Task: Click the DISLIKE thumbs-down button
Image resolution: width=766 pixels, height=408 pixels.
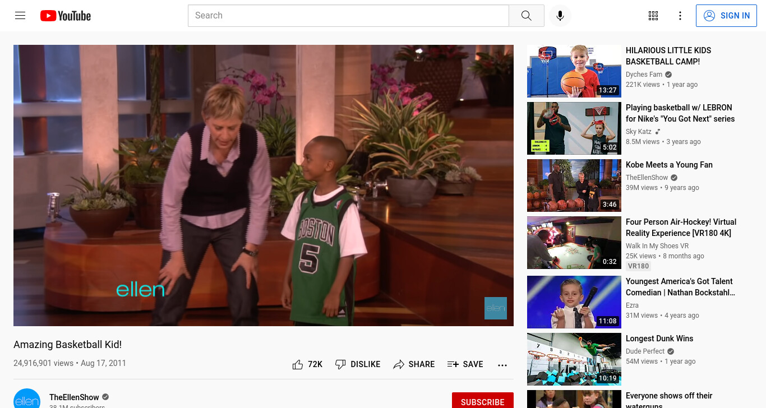Action: click(358, 364)
